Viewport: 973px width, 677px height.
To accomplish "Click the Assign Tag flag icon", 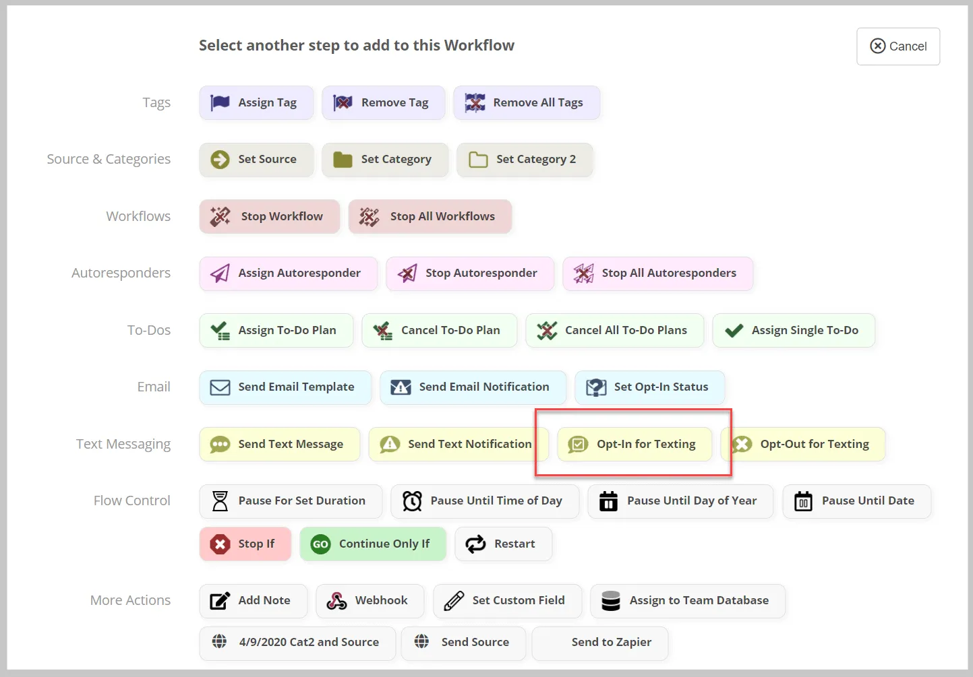I will (x=220, y=102).
